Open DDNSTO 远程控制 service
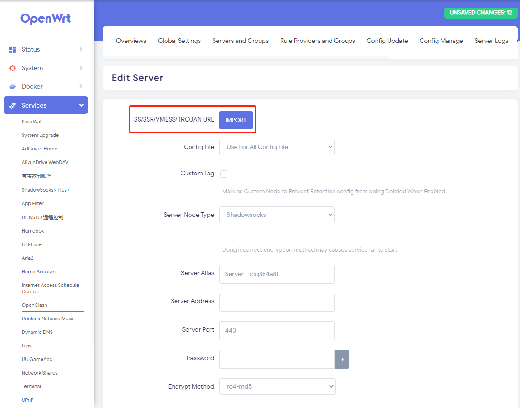The image size is (520, 408). (x=42, y=217)
